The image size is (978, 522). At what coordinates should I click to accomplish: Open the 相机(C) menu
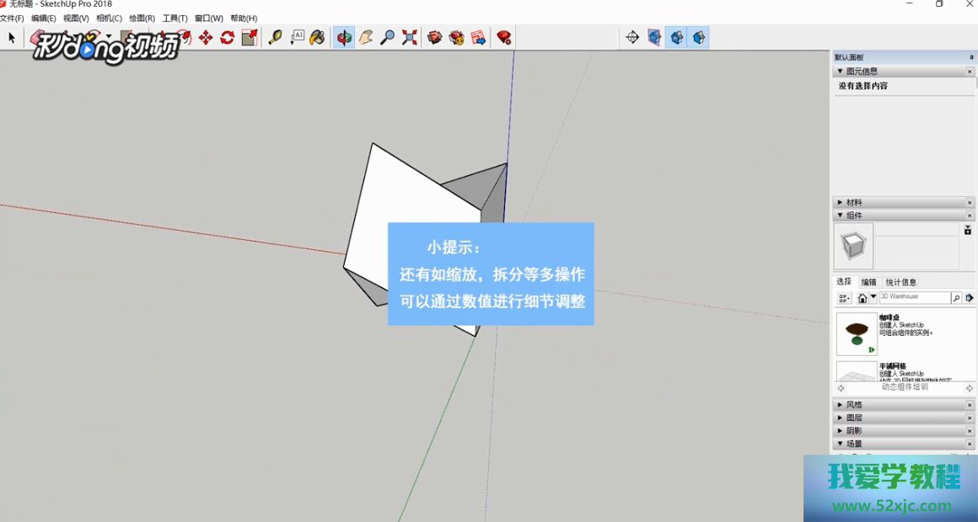tap(109, 19)
